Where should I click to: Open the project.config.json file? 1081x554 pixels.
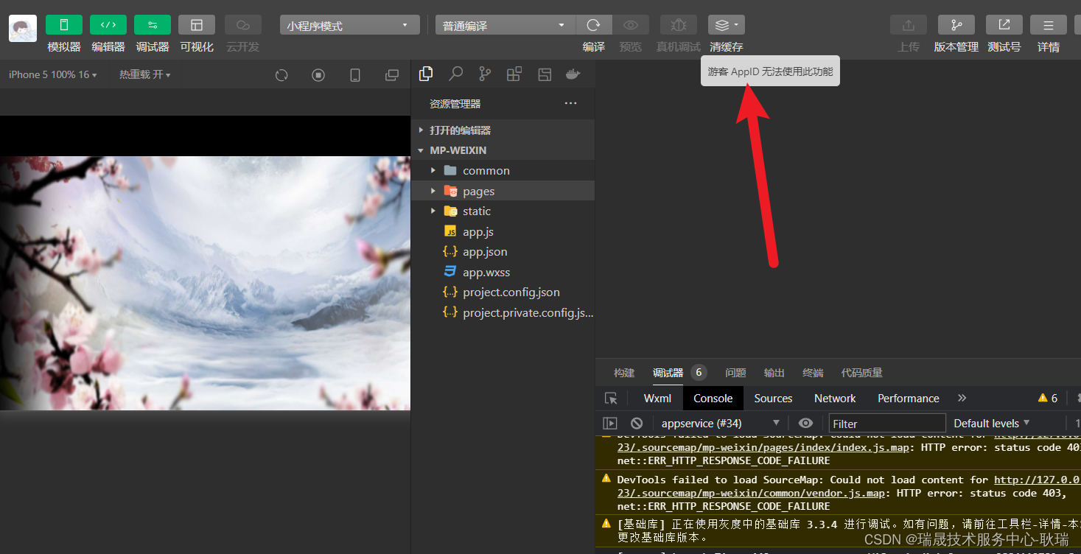(x=503, y=292)
